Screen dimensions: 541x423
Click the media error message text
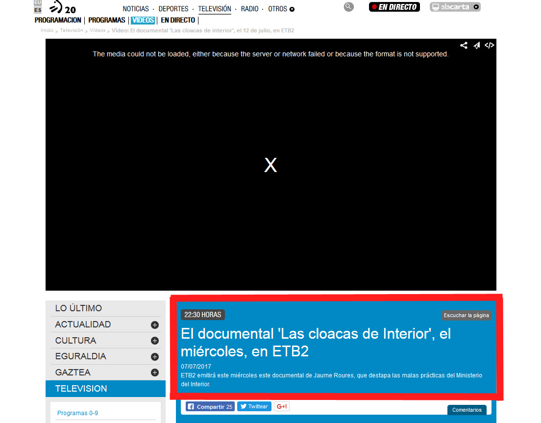270,54
